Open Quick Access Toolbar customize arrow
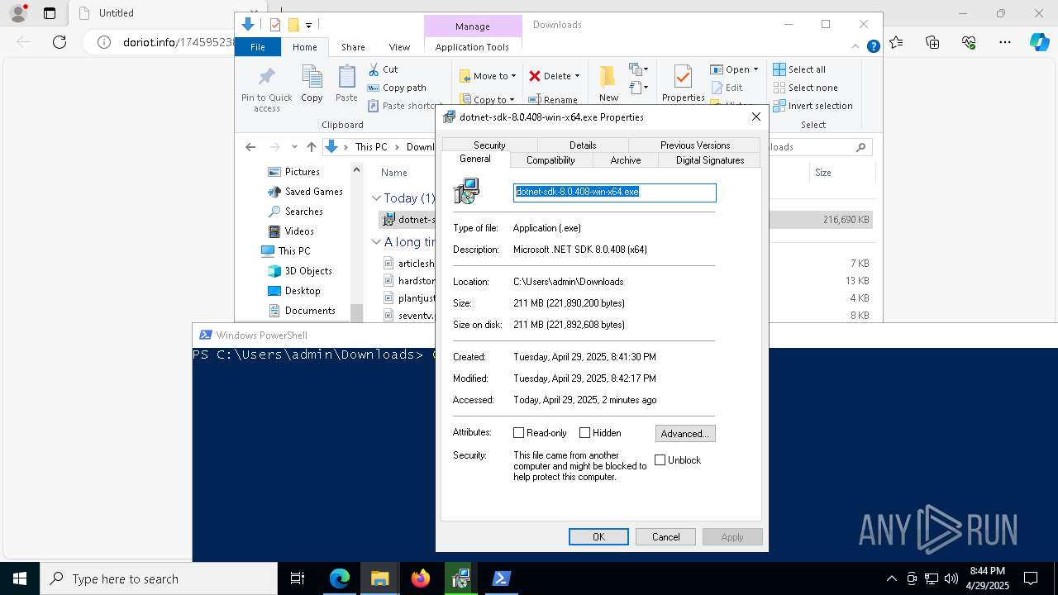The height and width of the screenshot is (595, 1058). [308, 25]
